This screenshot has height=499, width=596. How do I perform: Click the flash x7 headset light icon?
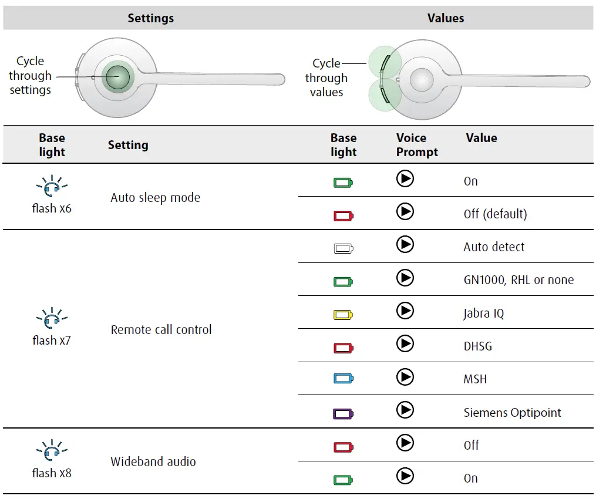(x=52, y=319)
